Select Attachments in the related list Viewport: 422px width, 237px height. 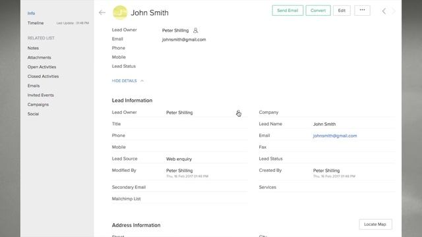(40, 57)
